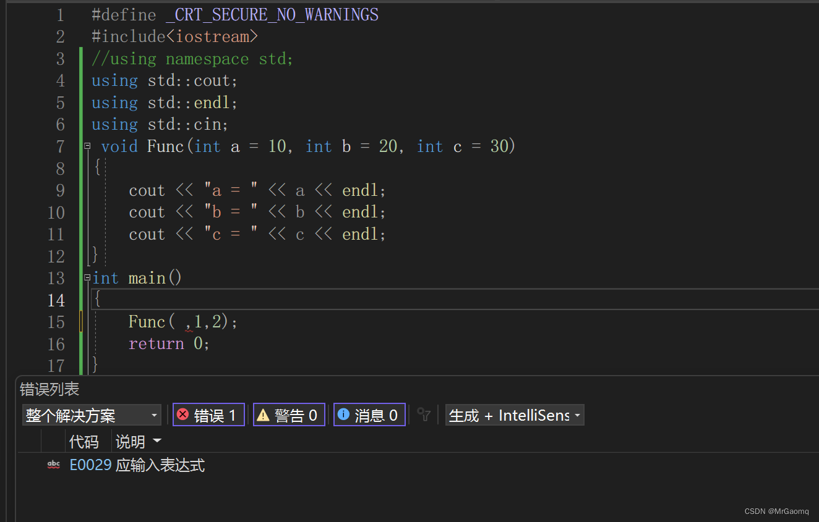Click the yellow warning triangle icon
Screen dimensions: 819x522
(263, 415)
